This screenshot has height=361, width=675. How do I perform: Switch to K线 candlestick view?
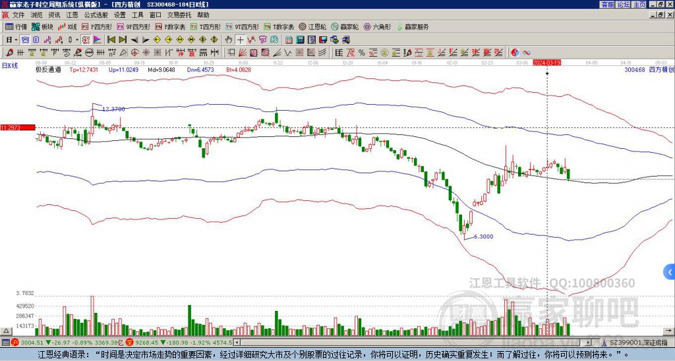click(x=67, y=26)
